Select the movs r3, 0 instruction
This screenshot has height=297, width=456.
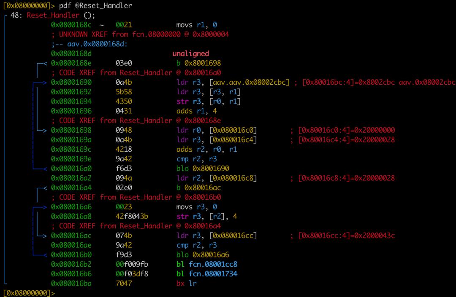pyautogui.click(x=197, y=206)
